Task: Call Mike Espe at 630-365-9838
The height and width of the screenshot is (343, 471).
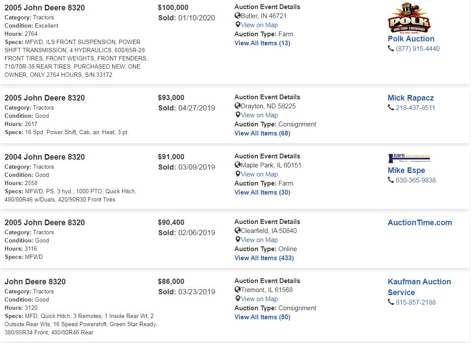Action: pyautogui.click(x=415, y=180)
